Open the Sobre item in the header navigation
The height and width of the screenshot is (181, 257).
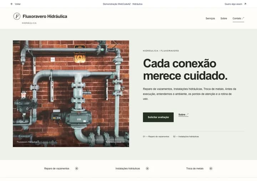[224, 18]
